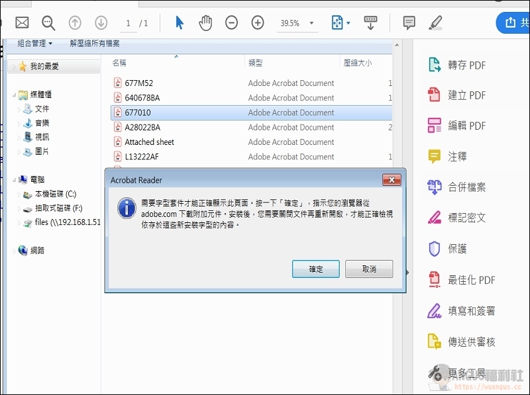Open the comment speech bubble tool
Image resolution: width=530 pixels, height=395 pixels.
(409, 23)
